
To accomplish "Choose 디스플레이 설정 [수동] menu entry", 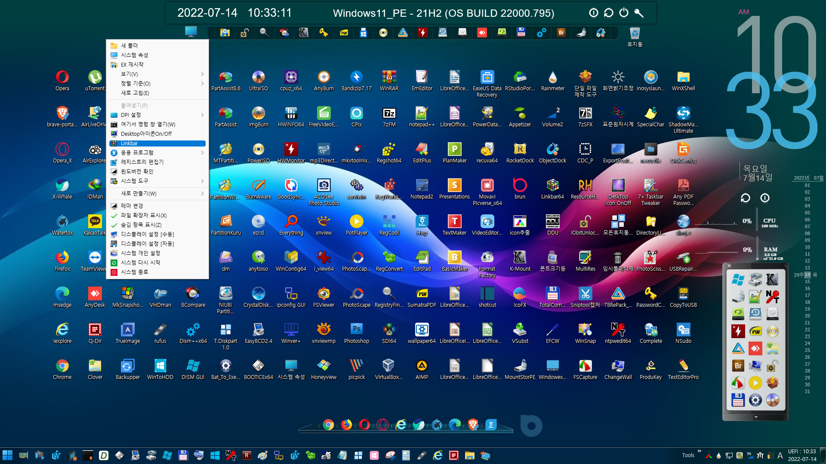I will (x=157, y=234).
